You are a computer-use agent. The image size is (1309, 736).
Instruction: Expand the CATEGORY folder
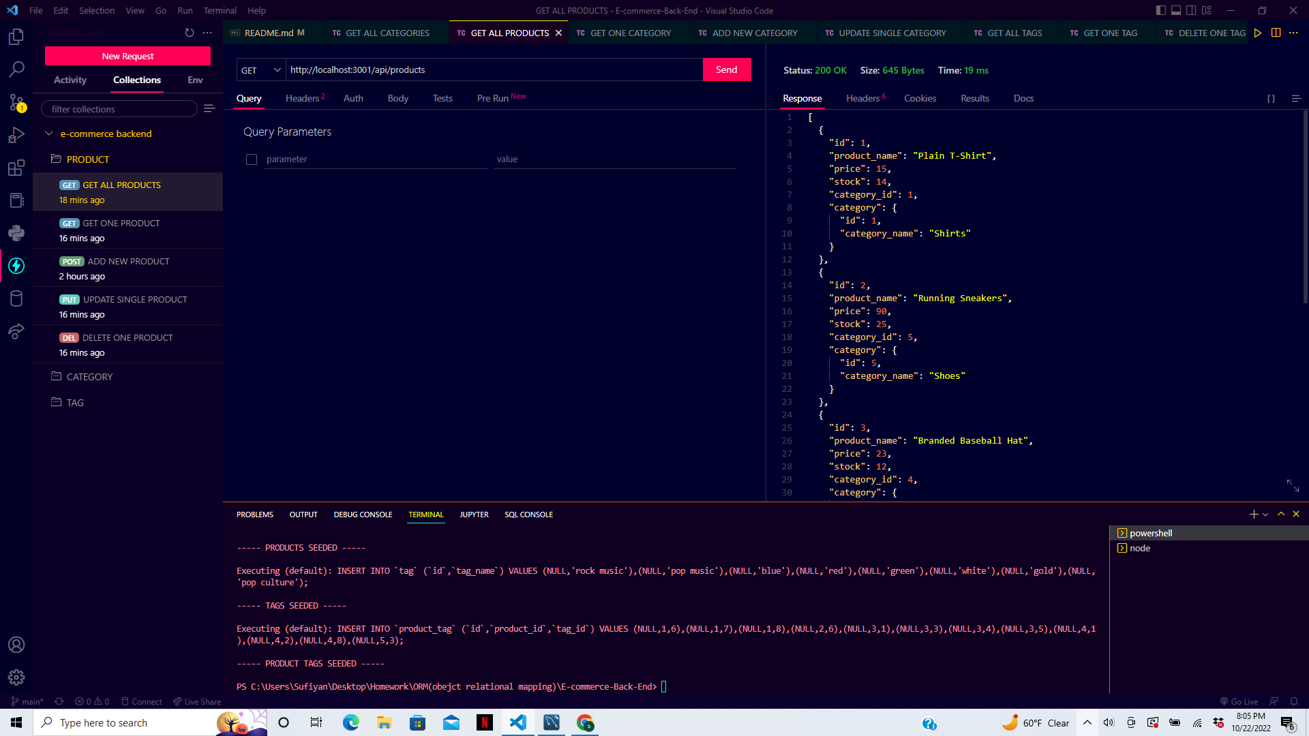tap(89, 377)
